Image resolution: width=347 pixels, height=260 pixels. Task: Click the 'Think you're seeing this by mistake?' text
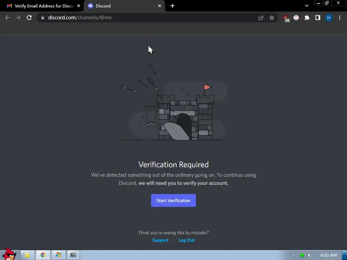click(173, 233)
